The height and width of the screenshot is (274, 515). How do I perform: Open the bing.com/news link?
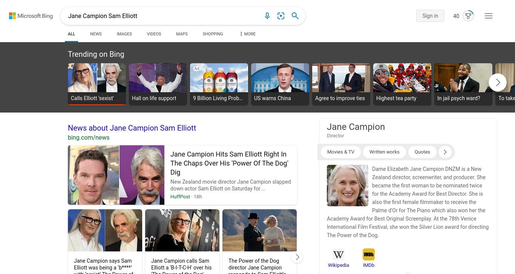tap(89, 137)
